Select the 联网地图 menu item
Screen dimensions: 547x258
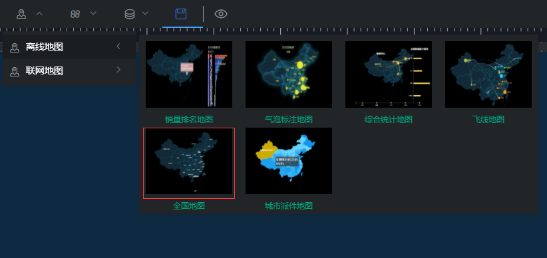(x=69, y=70)
